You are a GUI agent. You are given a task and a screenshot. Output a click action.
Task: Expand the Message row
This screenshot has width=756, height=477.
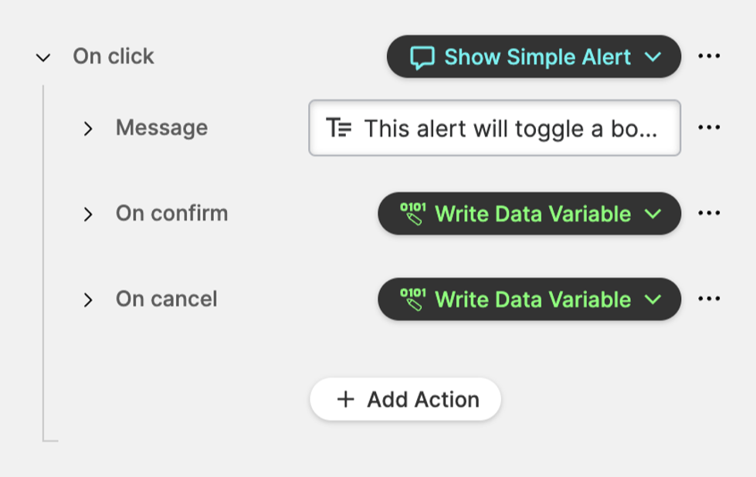click(88, 128)
